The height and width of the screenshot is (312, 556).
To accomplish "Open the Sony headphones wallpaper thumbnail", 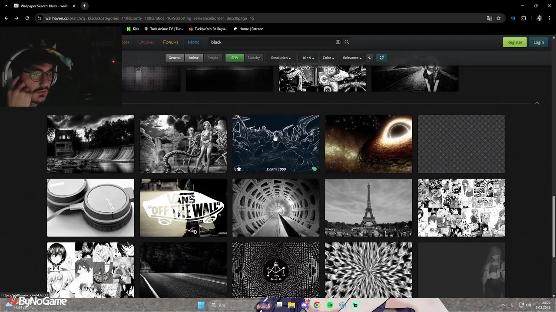I will tap(90, 208).
